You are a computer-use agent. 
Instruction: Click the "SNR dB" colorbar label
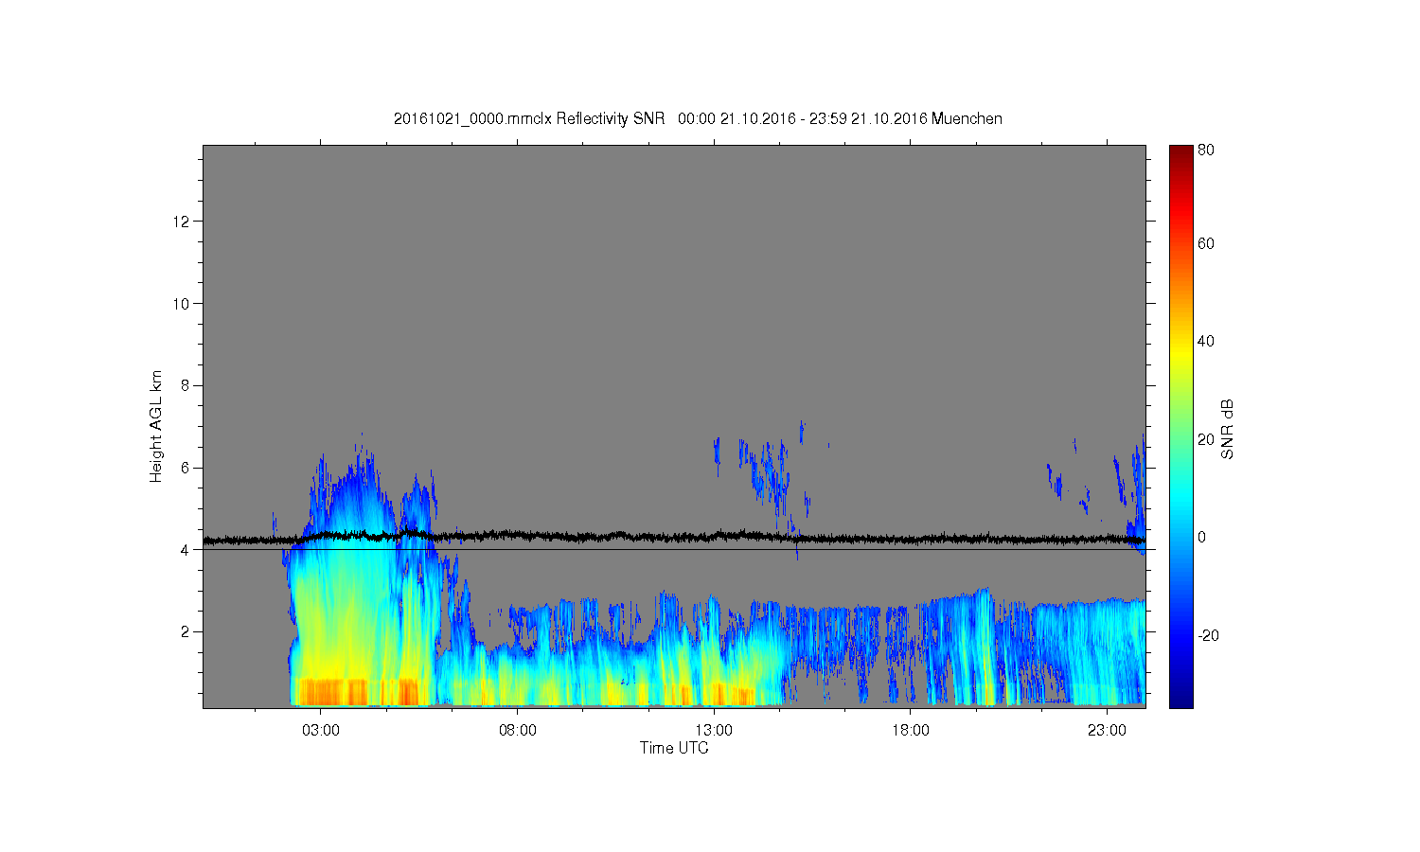click(1227, 430)
